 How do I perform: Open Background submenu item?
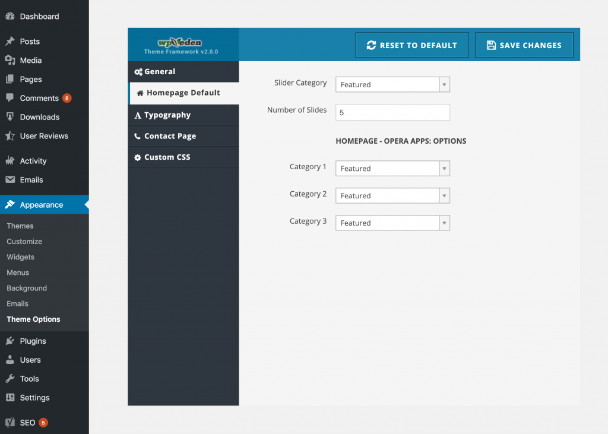27,288
